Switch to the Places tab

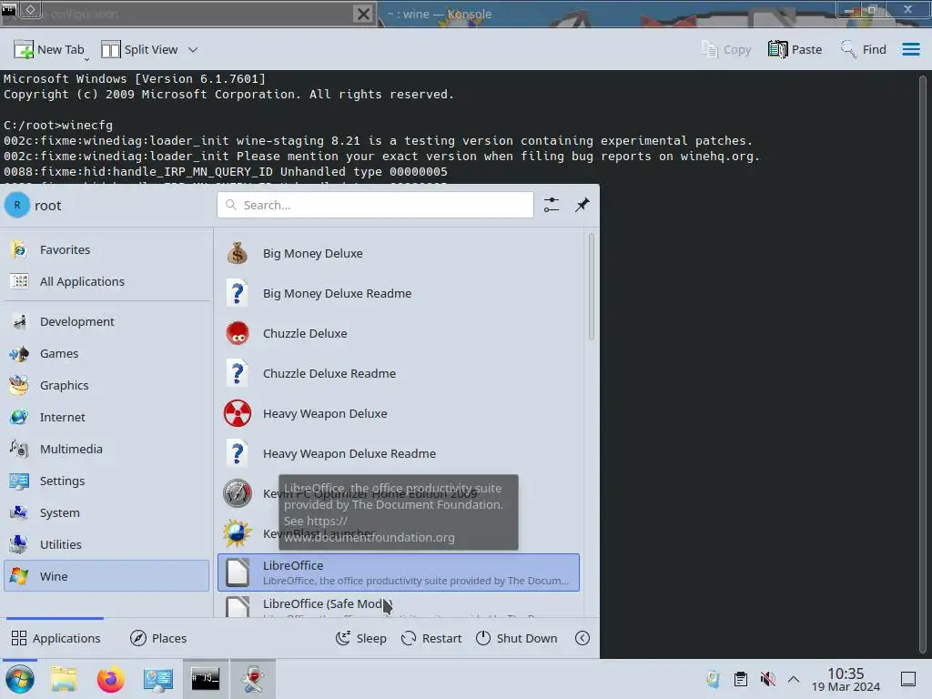pos(158,638)
